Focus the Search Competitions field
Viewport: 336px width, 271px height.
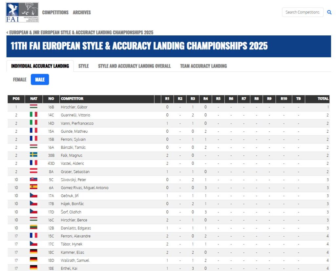tap(302, 12)
